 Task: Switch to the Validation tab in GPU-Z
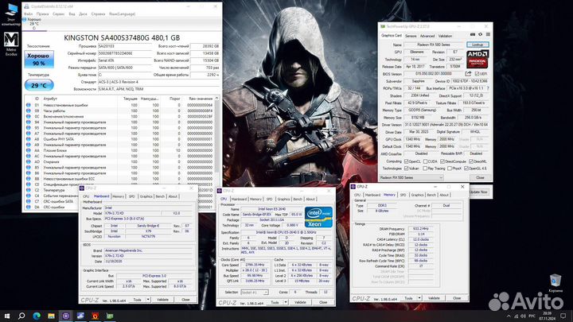click(x=445, y=36)
